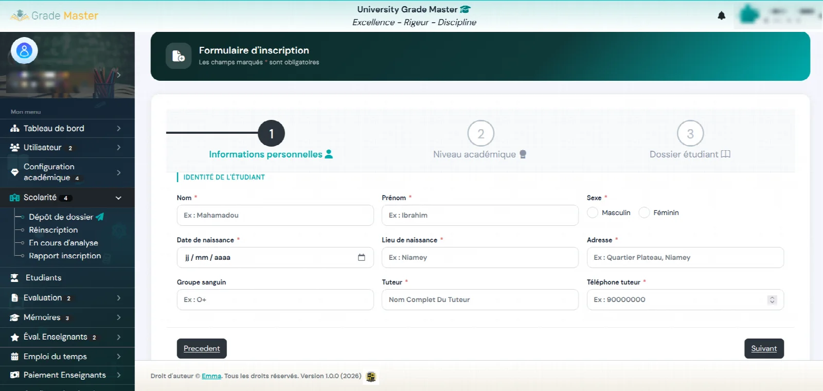Screen dimensions: 823x391
Task: Click the Téléphone tuteur number spinner
Action: 772,300
